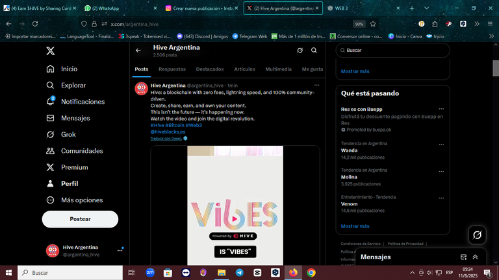Open account menu dots beside Hive Argentina
The width and height of the screenshot is (499, 280).
point(120,250)
